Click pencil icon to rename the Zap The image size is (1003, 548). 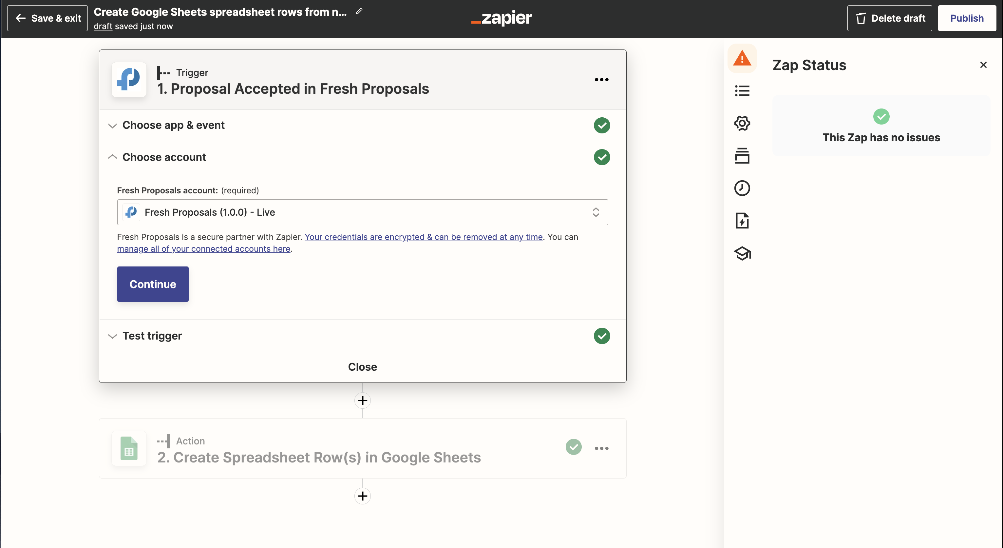(x=359, y=11)
